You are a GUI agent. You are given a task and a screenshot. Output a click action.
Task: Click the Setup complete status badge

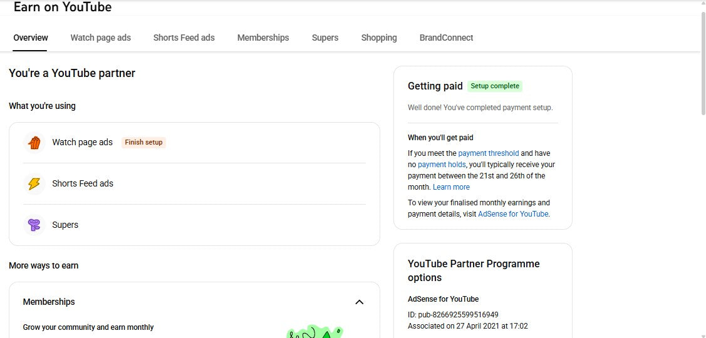click(x=495, y=86)
